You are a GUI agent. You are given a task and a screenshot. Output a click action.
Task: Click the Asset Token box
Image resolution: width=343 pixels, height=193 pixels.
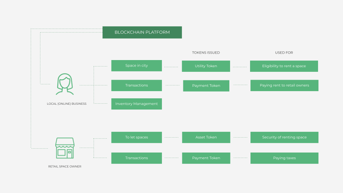click(x=206, y=137)
